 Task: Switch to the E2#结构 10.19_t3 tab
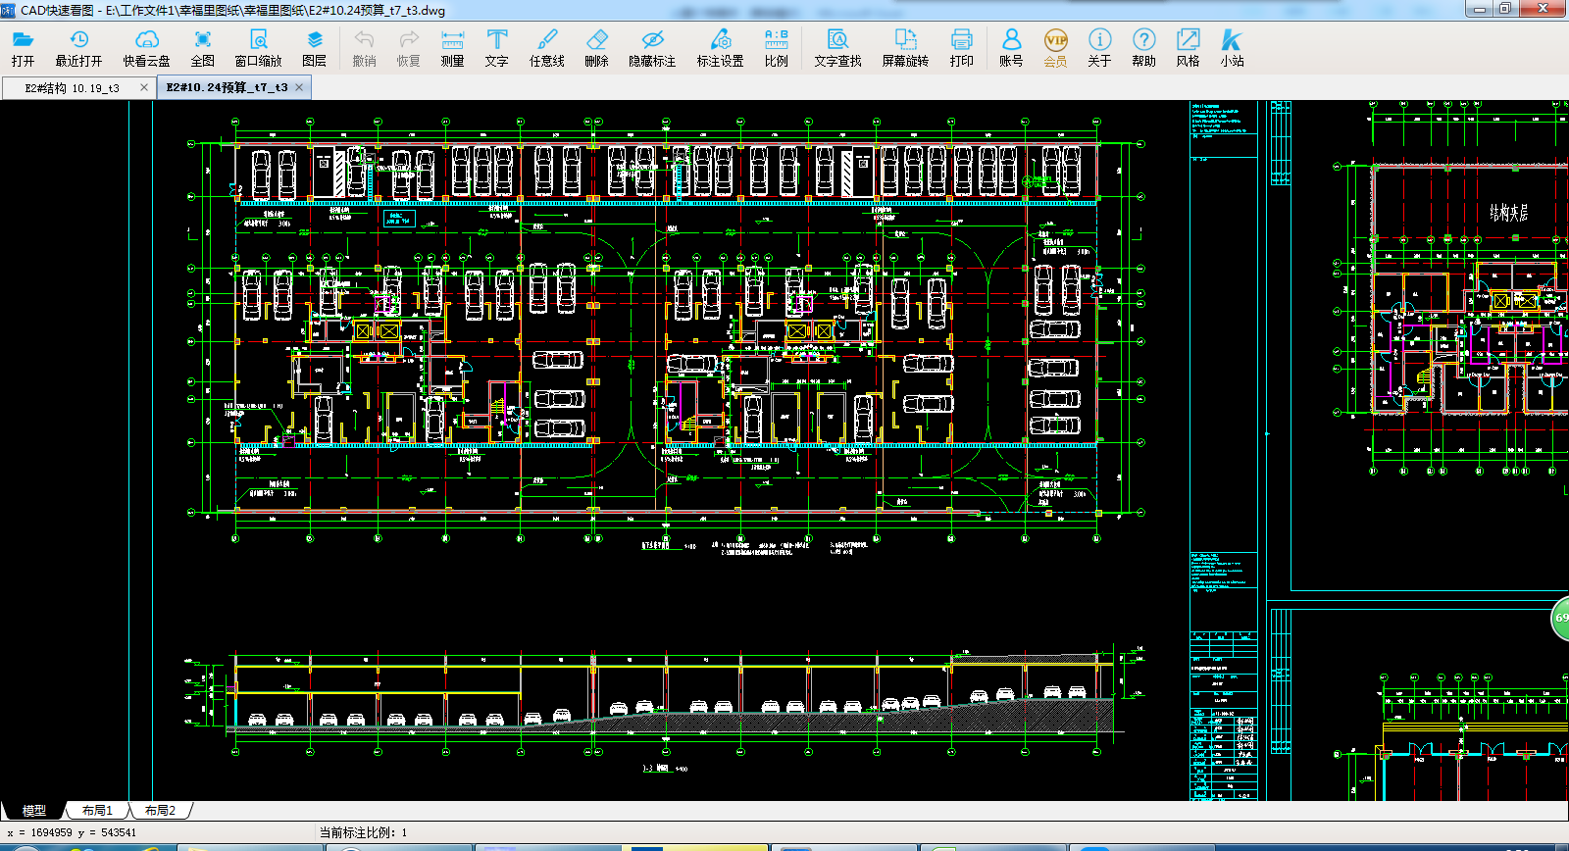click(x=72, y=88)
